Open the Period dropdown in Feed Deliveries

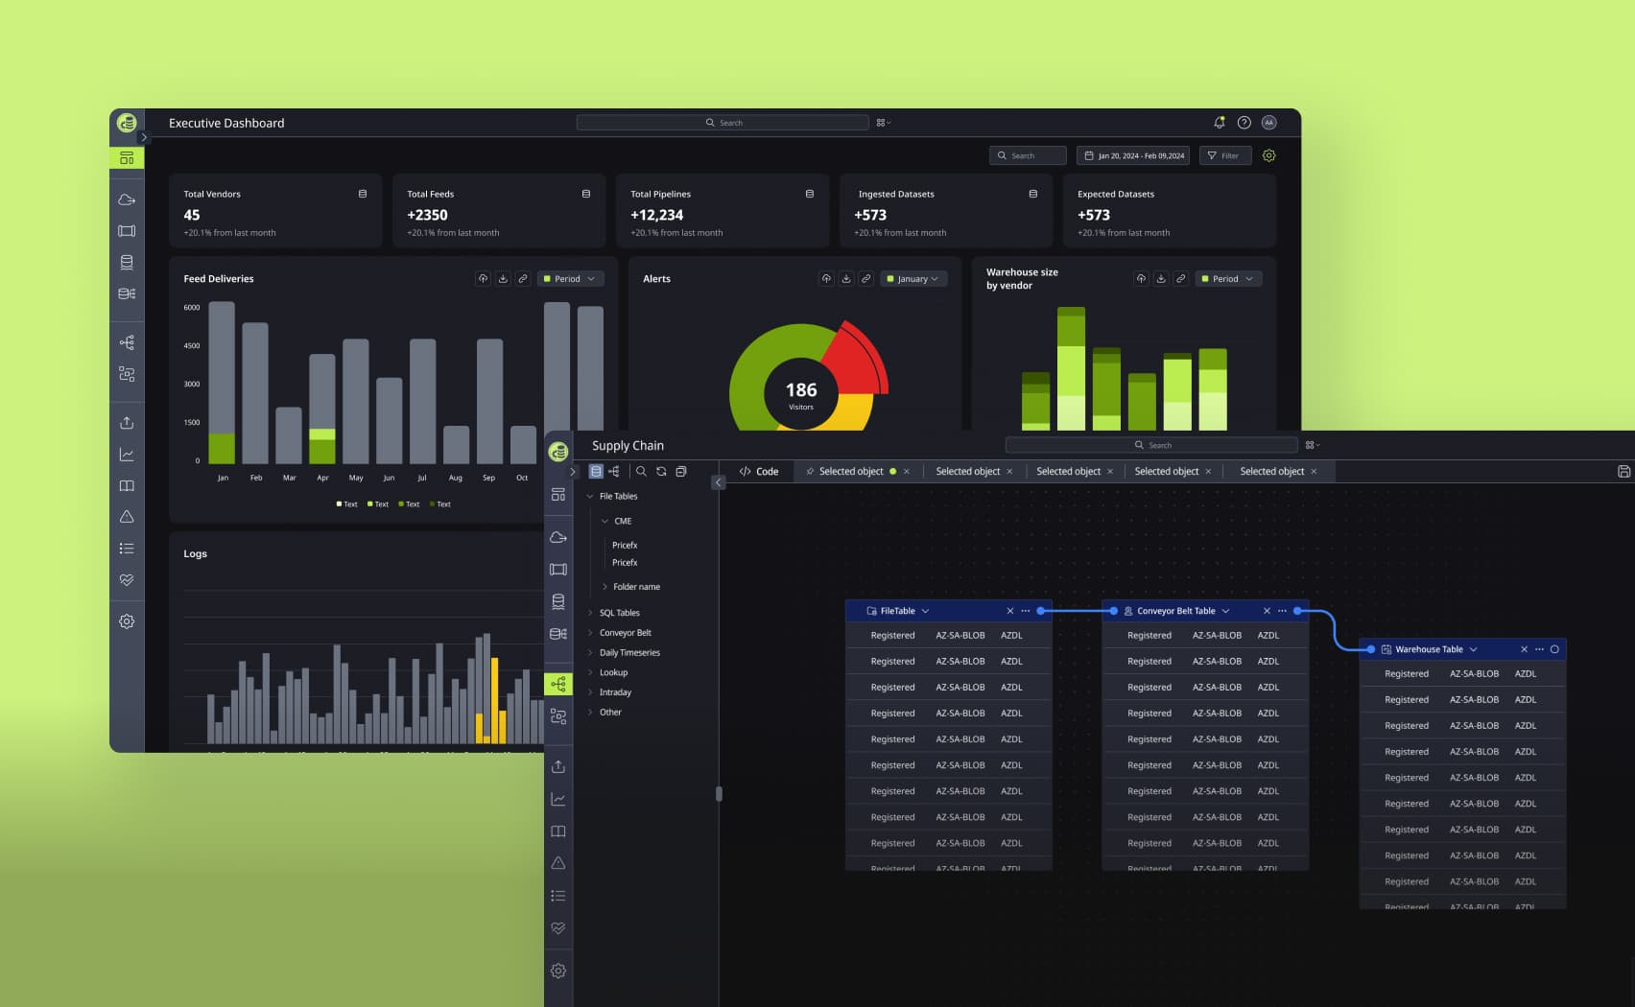click(571, 279)
